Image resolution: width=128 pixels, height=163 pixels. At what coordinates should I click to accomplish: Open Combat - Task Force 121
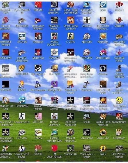pyautogui.click(x=103, y=116)
